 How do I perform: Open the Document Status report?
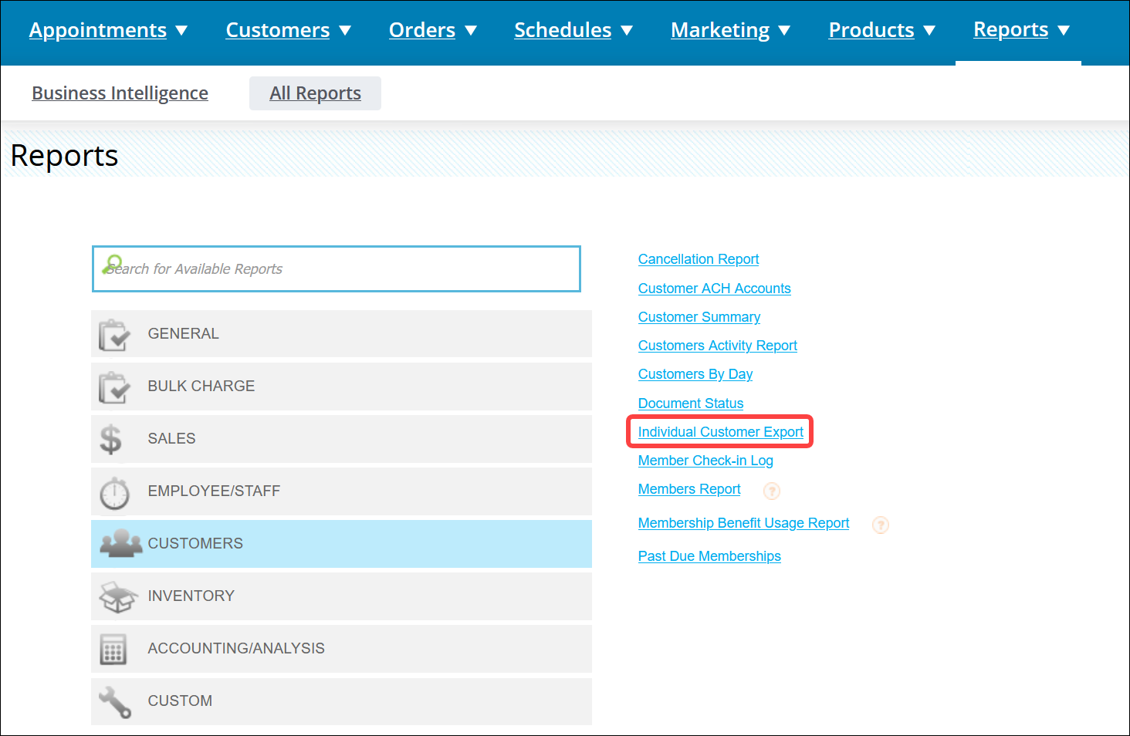pyautogui.click(x=691, y=403)
